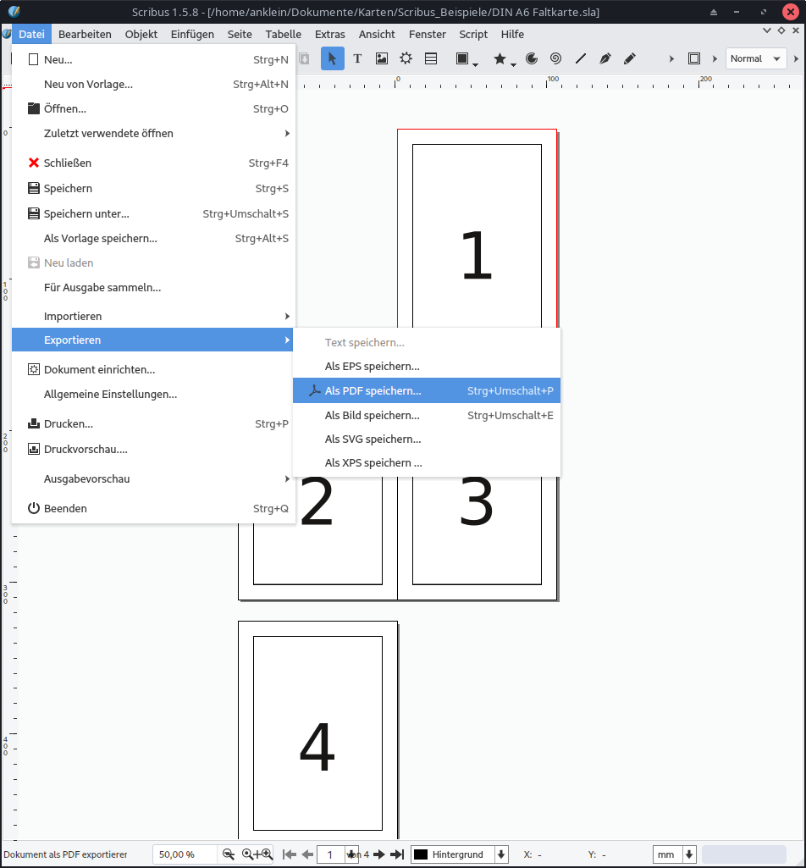The width and height of the screenshot is (806, 868).
Task: Open the mm unit dropdown
Action: [x=675, y=854]
